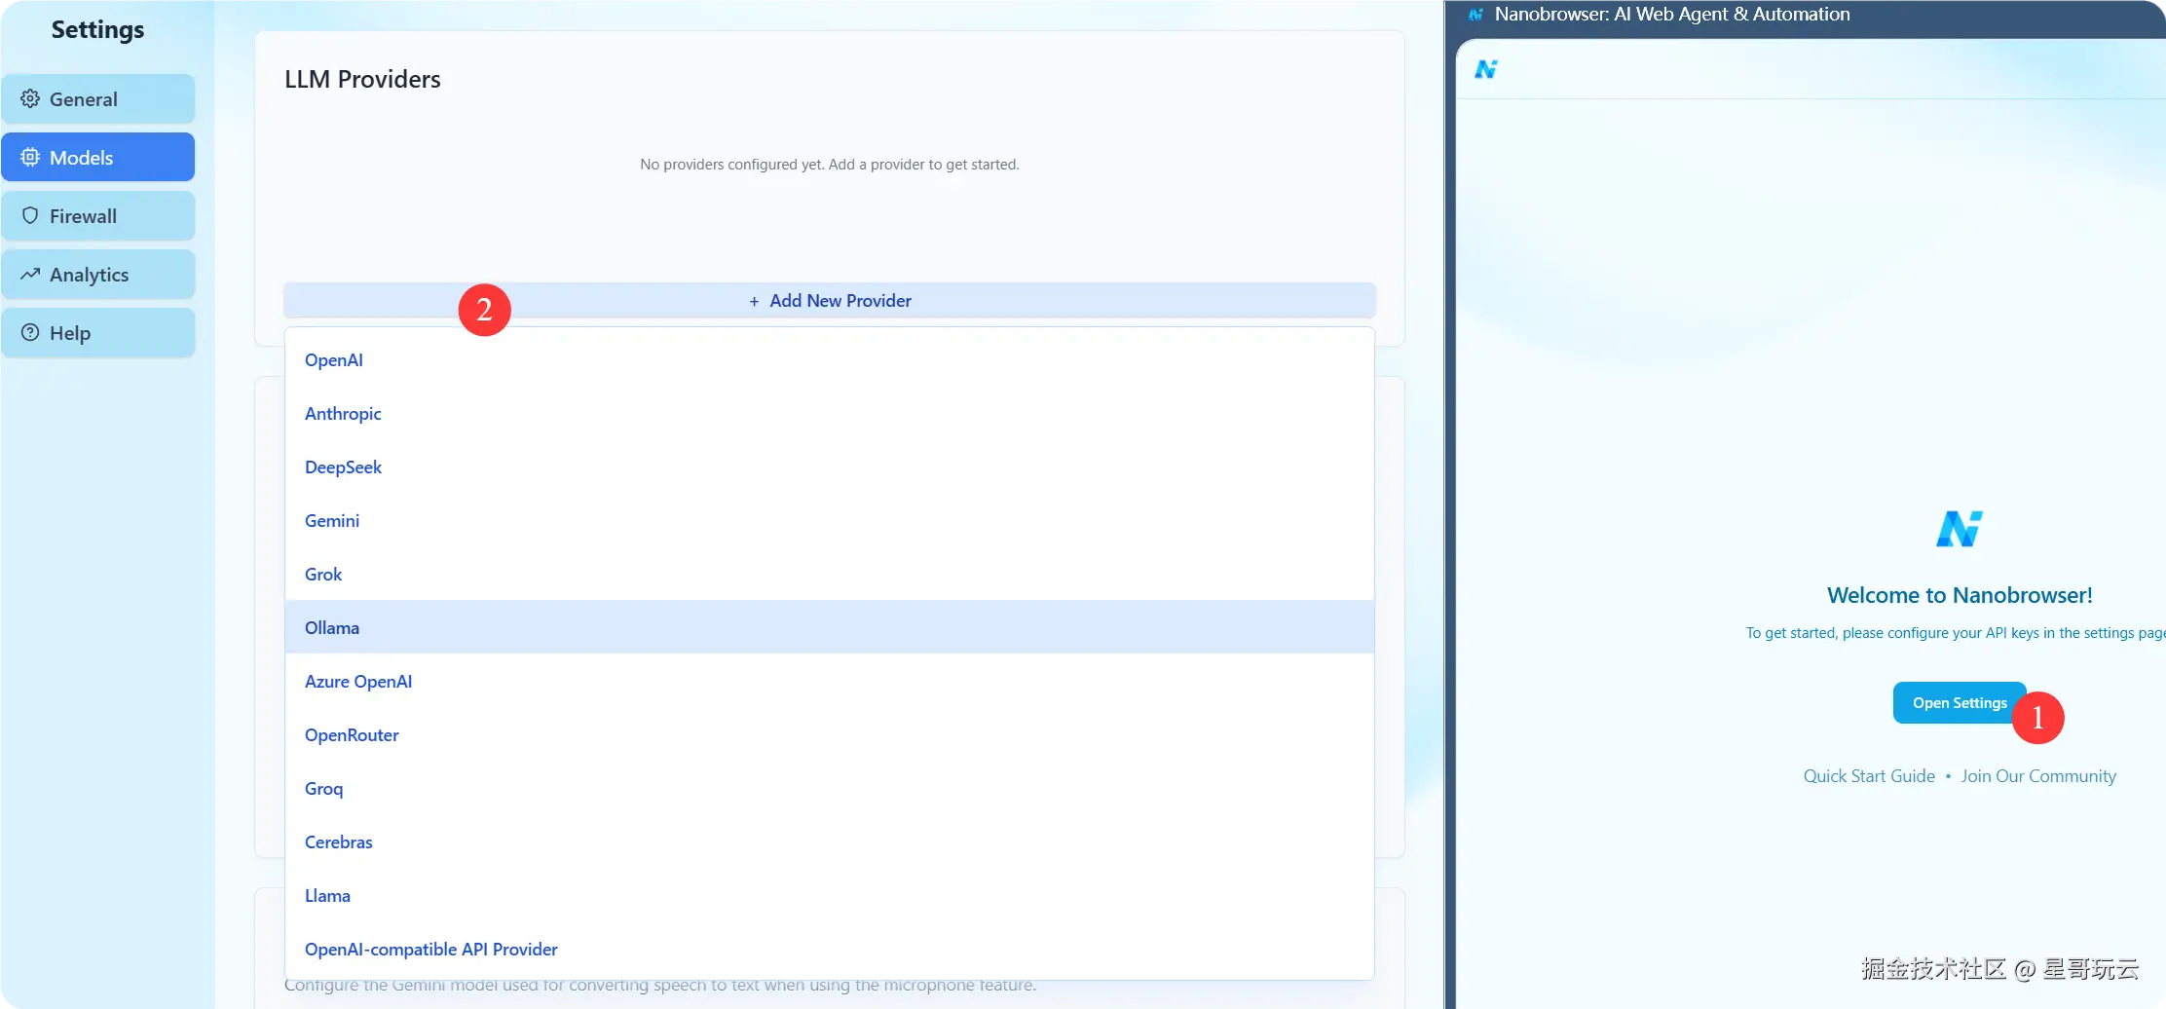This screenshot has height=1009, width=2166.
Task: Click the 'Nanobrowser: AI Web Agent & Automation' title
Action: coord(1672,15)
